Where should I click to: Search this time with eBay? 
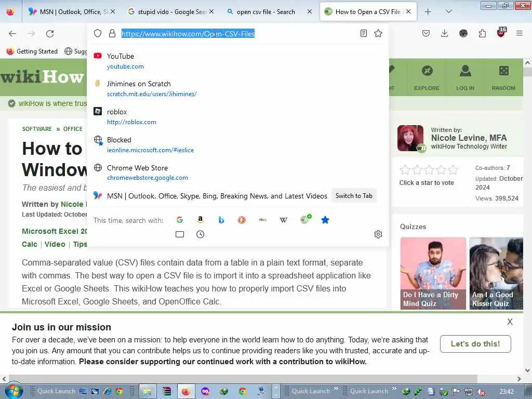point(262,220)
